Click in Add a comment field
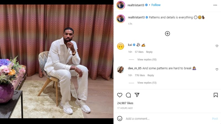This screenshot has height=124, width=221. [166, 118]
